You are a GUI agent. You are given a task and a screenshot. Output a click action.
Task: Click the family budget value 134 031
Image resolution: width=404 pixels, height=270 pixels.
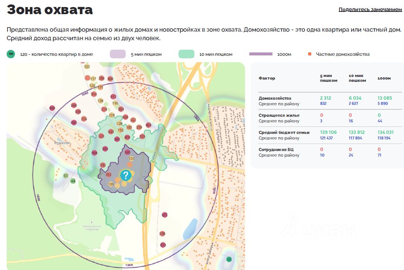(385, 132)
